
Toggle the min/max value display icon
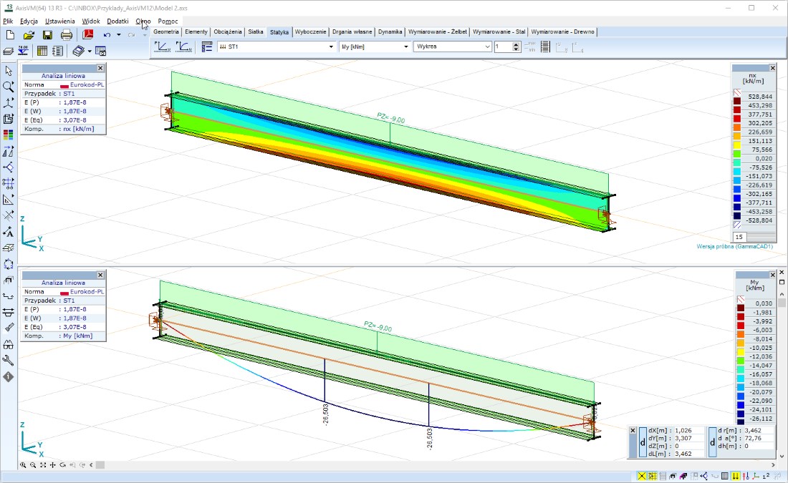click(x=530, y=47)
